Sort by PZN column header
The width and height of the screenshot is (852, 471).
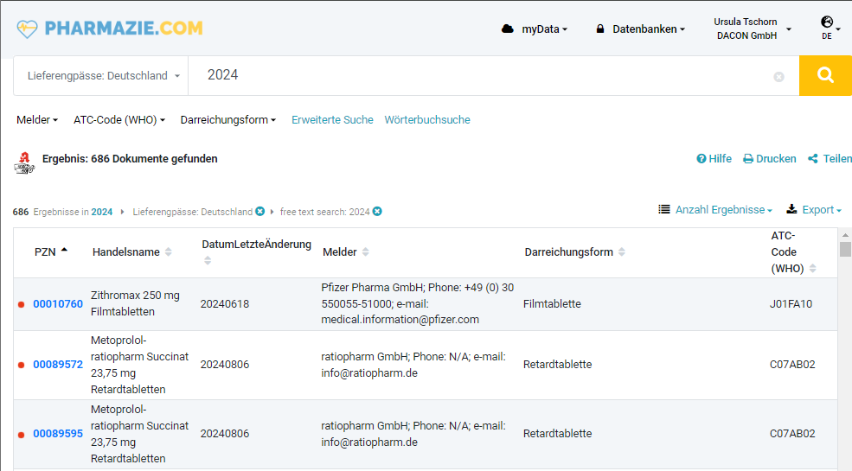50,251
